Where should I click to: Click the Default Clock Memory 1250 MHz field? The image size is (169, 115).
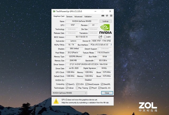[x=89, y=76]
